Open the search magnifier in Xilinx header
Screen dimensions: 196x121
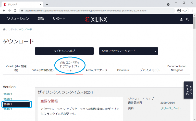[x=188, y=19]
